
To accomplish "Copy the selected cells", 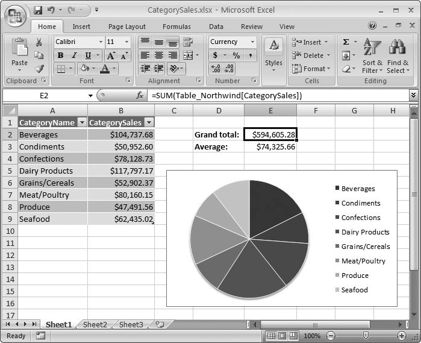I will pyautogui.click(x=39, y=55).
